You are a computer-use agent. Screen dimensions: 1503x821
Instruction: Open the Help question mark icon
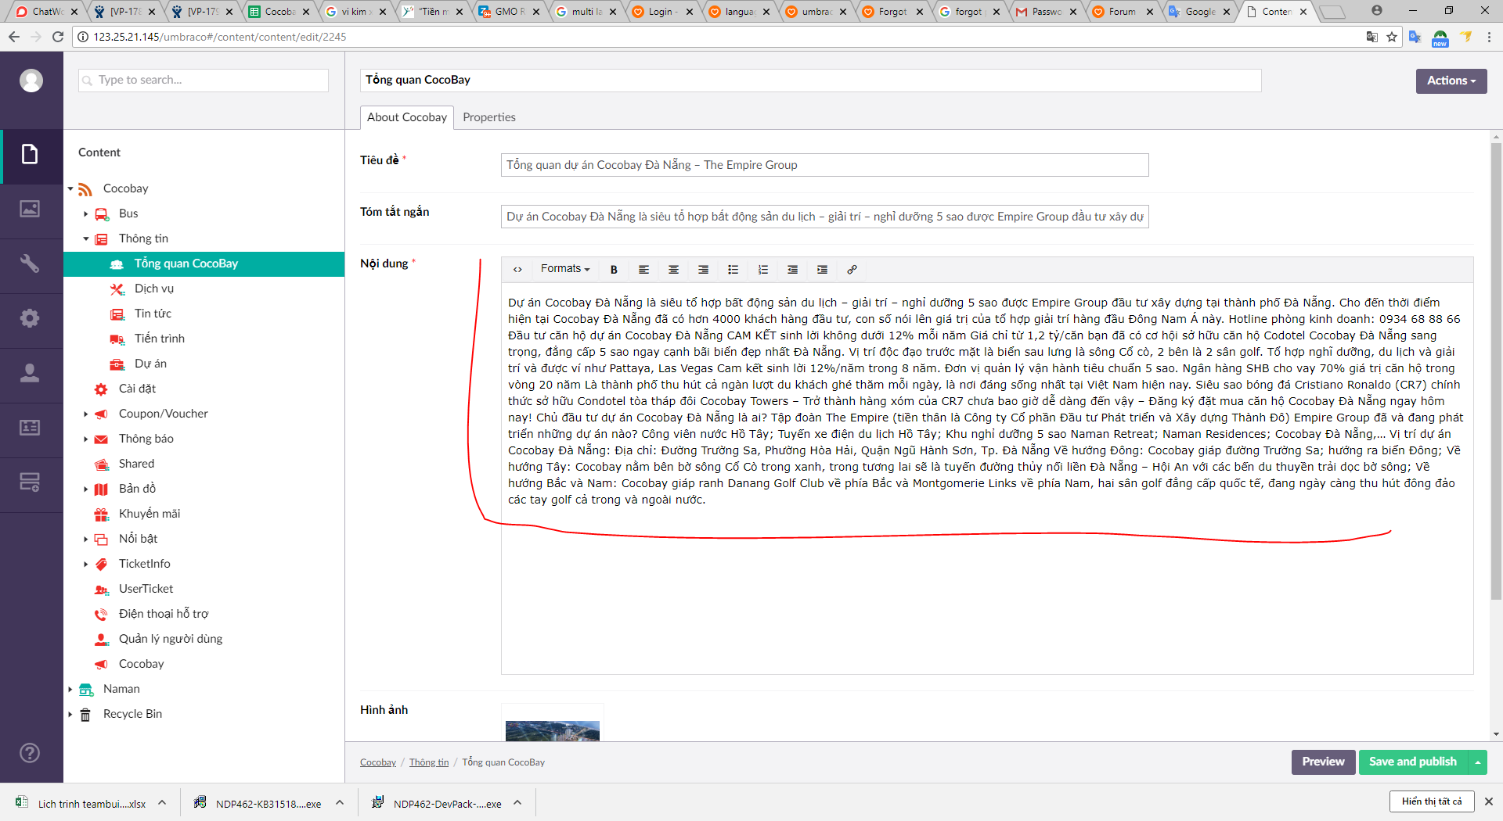[x=30, y=753]
